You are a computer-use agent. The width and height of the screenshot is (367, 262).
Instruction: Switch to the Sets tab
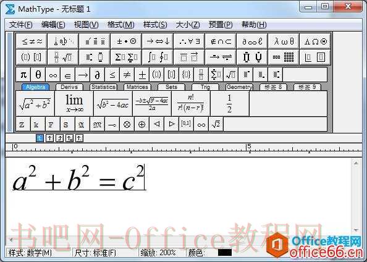[x=171, y=87]
